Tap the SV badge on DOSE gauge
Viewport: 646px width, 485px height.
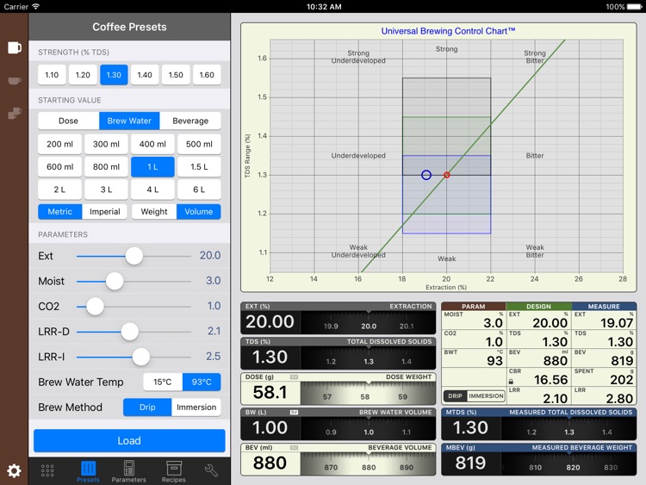tap(294, 377)
